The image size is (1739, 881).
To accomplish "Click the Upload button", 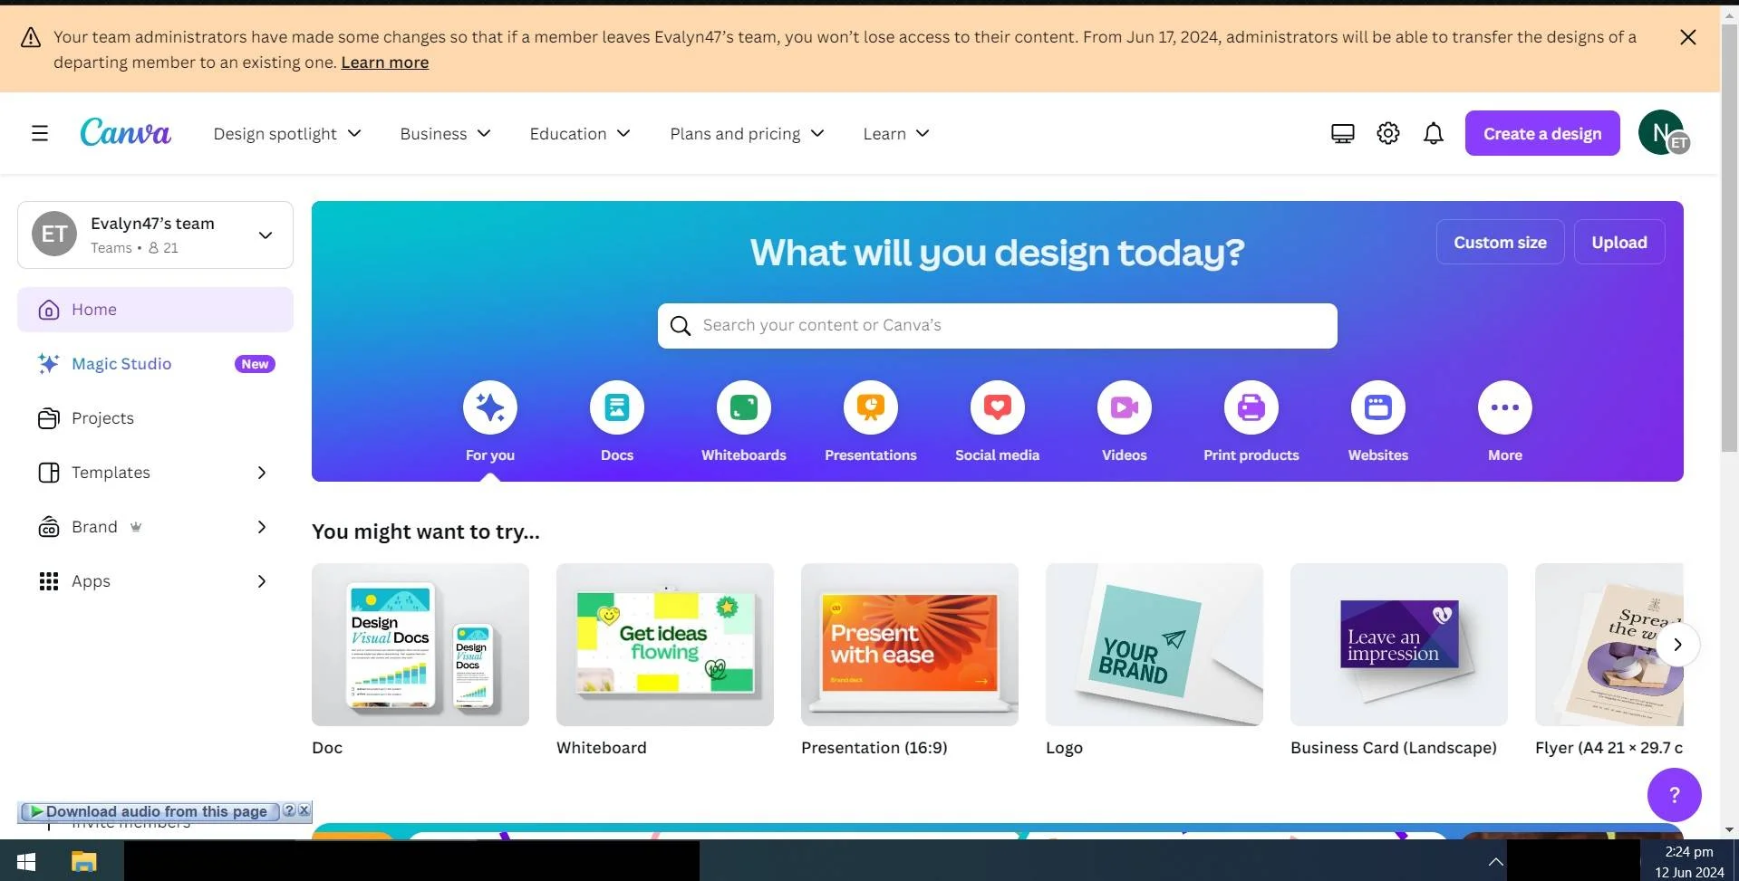I will click(1619, 242).
